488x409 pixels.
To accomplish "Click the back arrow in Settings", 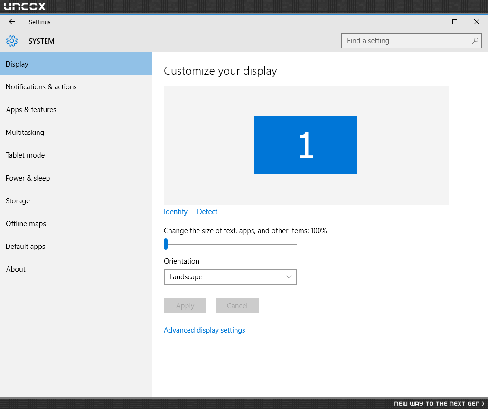I will [x=12, y=22].
